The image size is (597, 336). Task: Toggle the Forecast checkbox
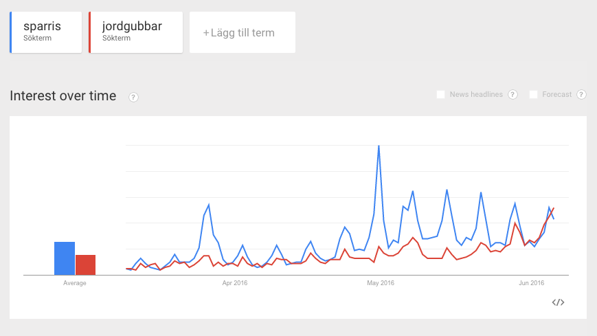(x=534, y=95)
